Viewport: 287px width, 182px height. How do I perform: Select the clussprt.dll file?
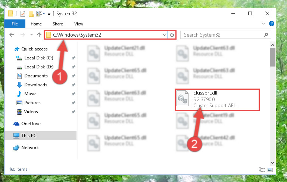tap(217, 100)
